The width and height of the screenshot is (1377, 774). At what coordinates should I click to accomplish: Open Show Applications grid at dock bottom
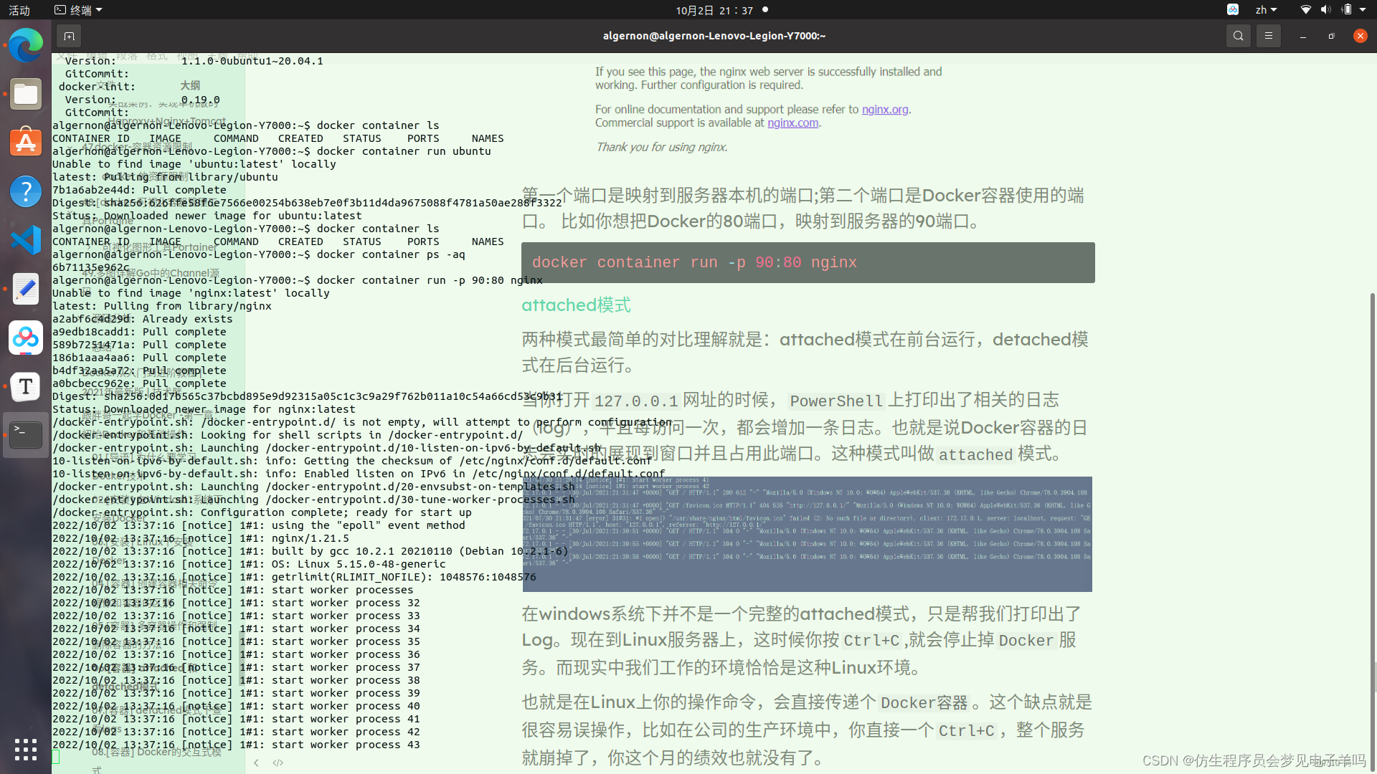[x=26, y=750]
